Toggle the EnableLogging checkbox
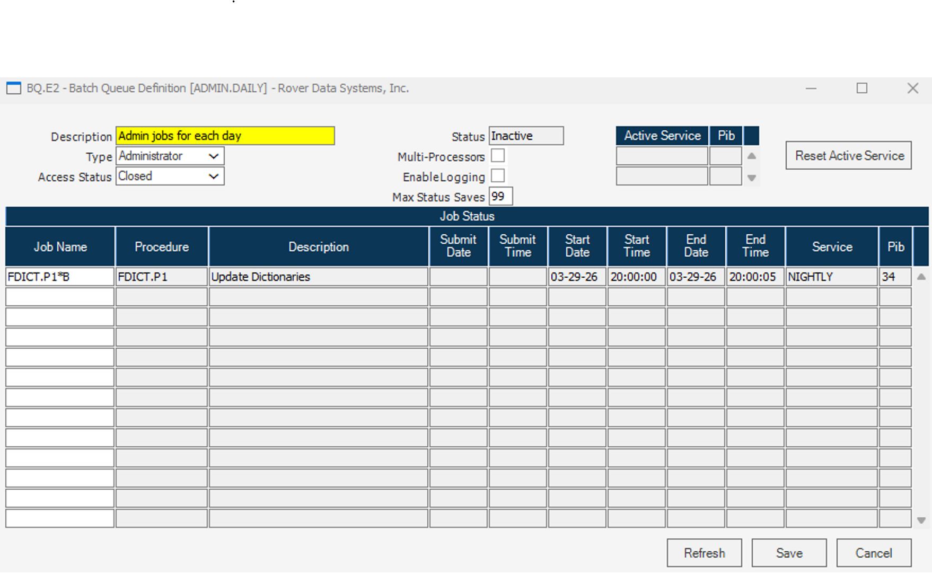This screenshot has height=574, width=932. tap(498, 176)
